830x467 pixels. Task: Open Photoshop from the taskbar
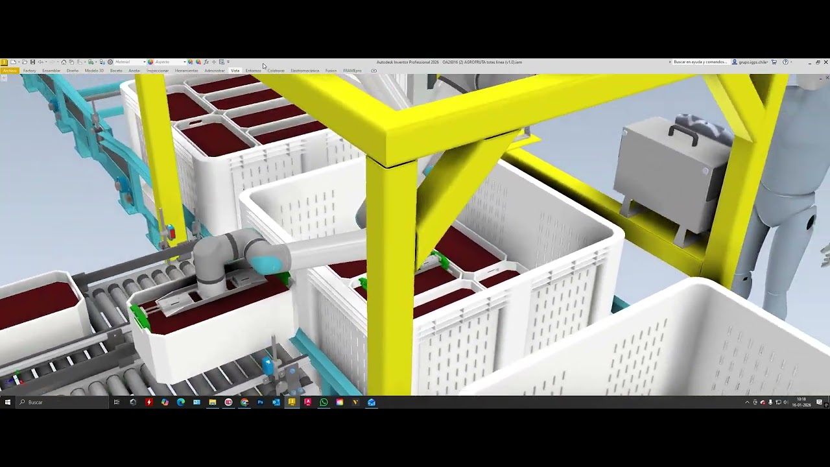pyautogui.click(x=260, y=402)
